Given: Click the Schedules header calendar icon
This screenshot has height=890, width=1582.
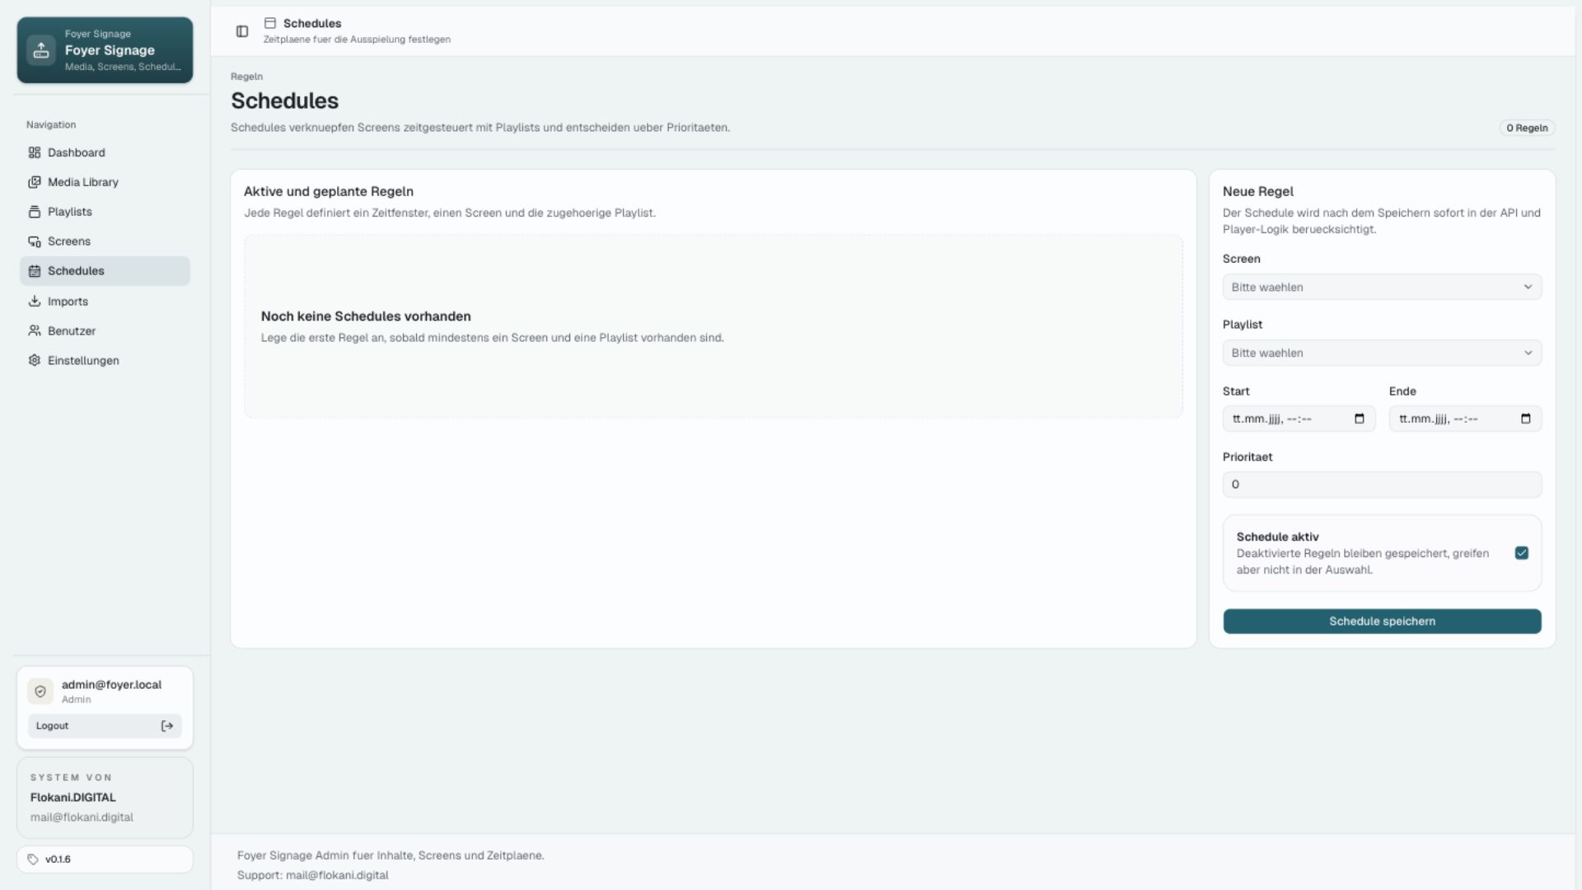Looking at the screenshot, I should click(270, 23).
